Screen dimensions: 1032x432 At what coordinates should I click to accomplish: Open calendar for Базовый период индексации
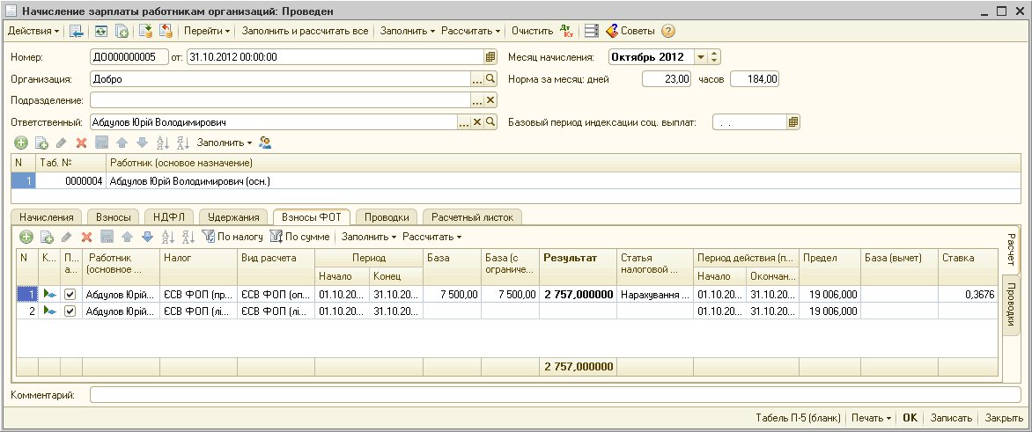point(793,122)
